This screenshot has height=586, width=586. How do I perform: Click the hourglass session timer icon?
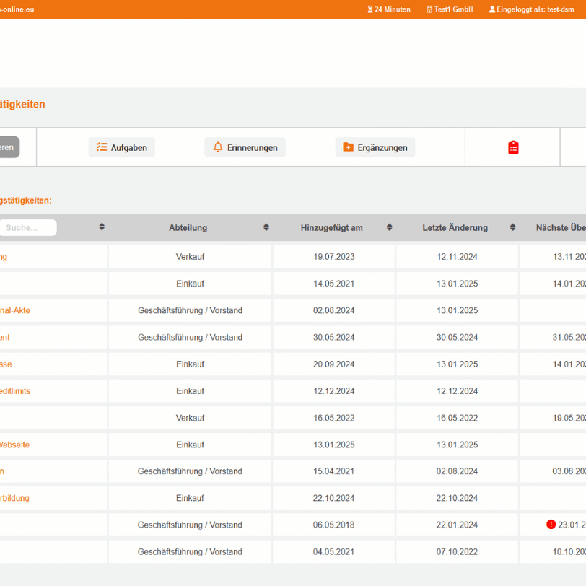(370, 9)
